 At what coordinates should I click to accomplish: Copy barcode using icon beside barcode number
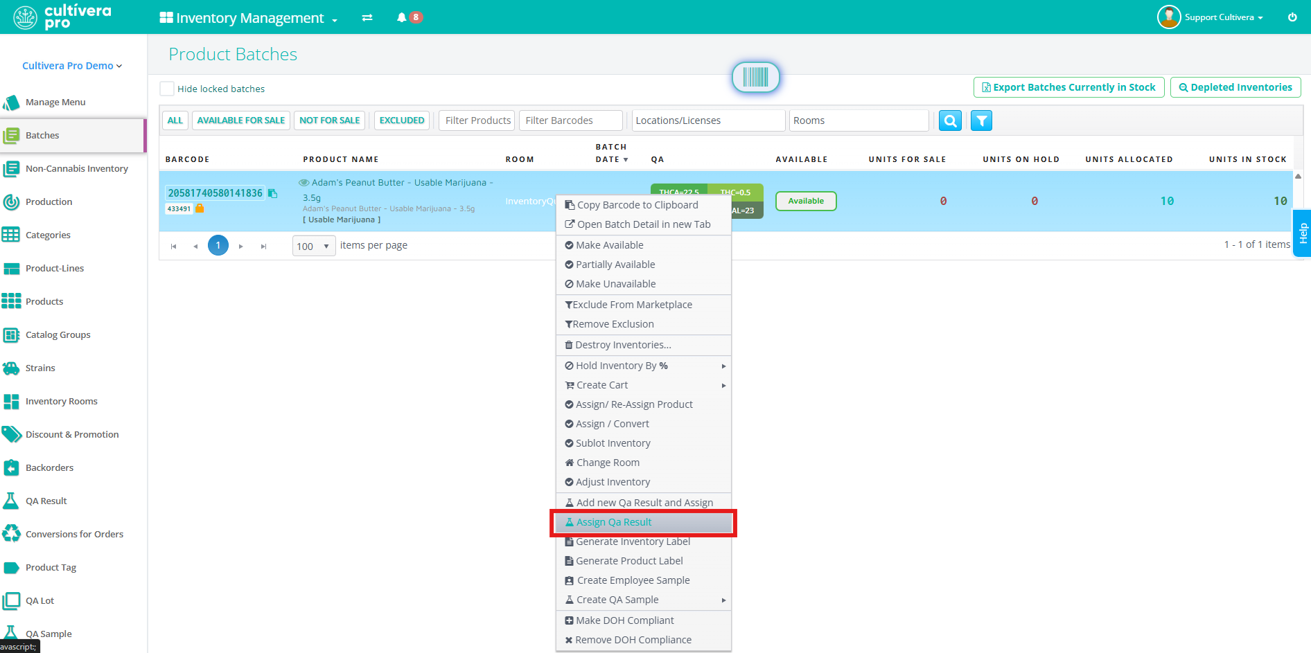tap(273, 193)
